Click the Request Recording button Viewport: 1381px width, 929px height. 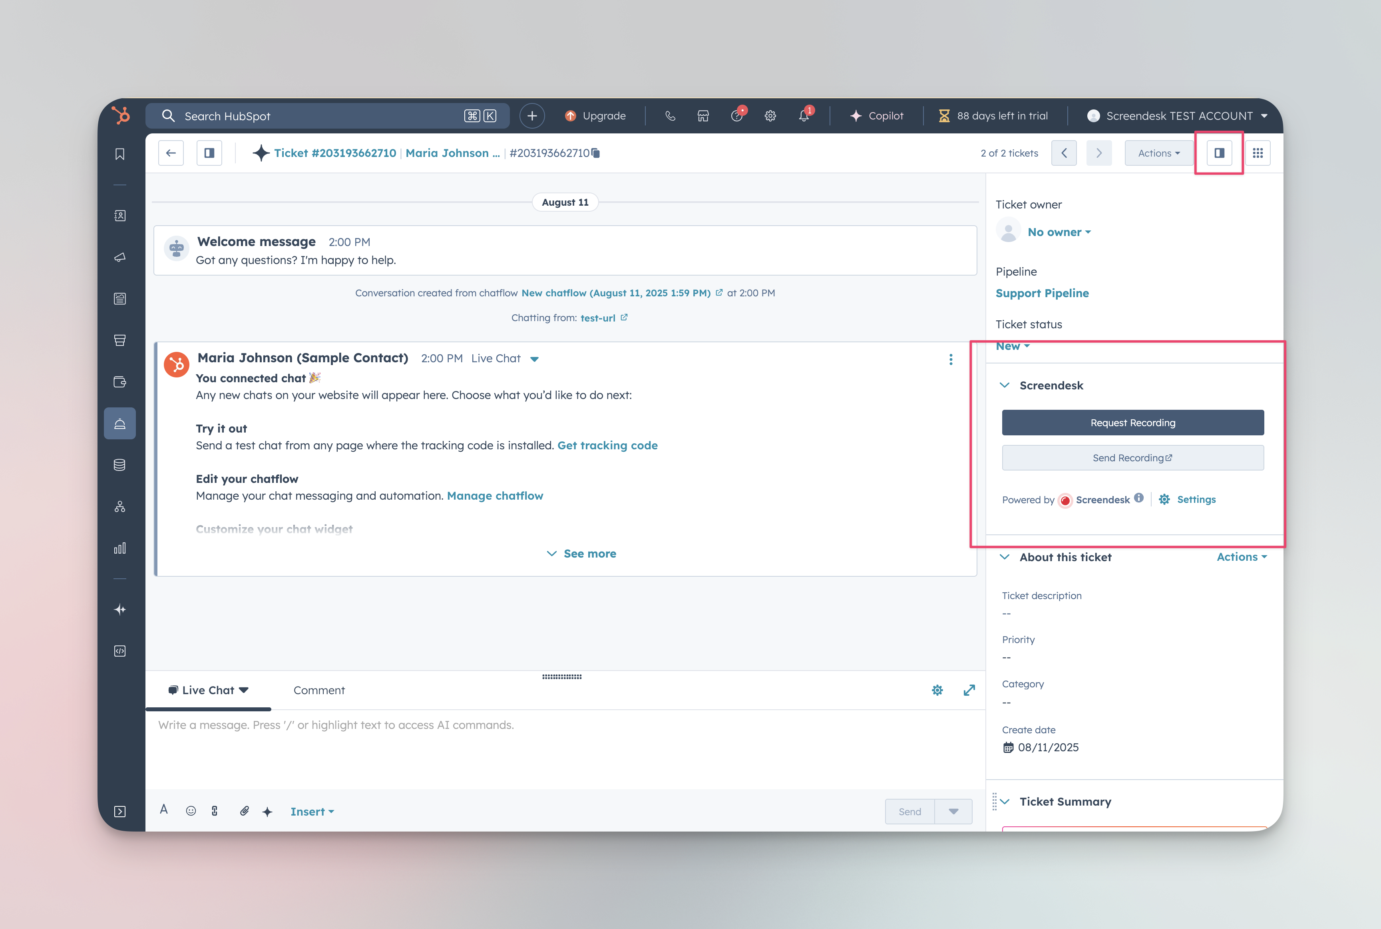pos(1132,423)
